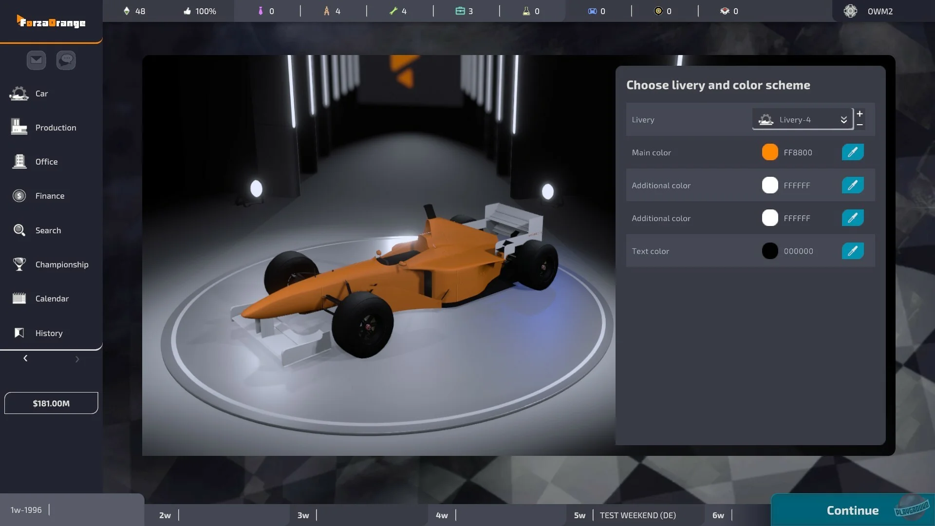Viewport: 935px width, 526px height.
Task: Click the TEST WEEKEND DE timeline marker
Action: (x=637, y=514)
